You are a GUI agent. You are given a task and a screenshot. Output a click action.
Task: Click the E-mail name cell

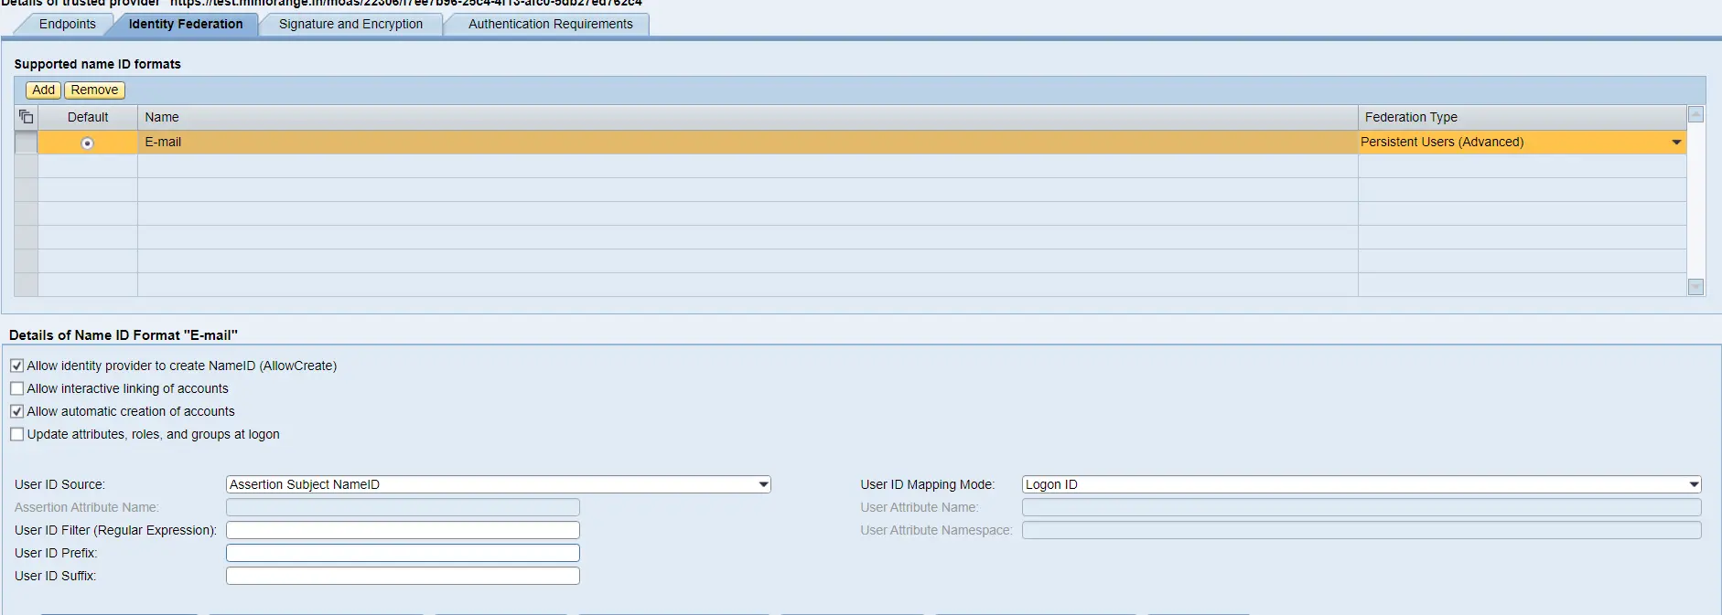click(x=748, y=142)
